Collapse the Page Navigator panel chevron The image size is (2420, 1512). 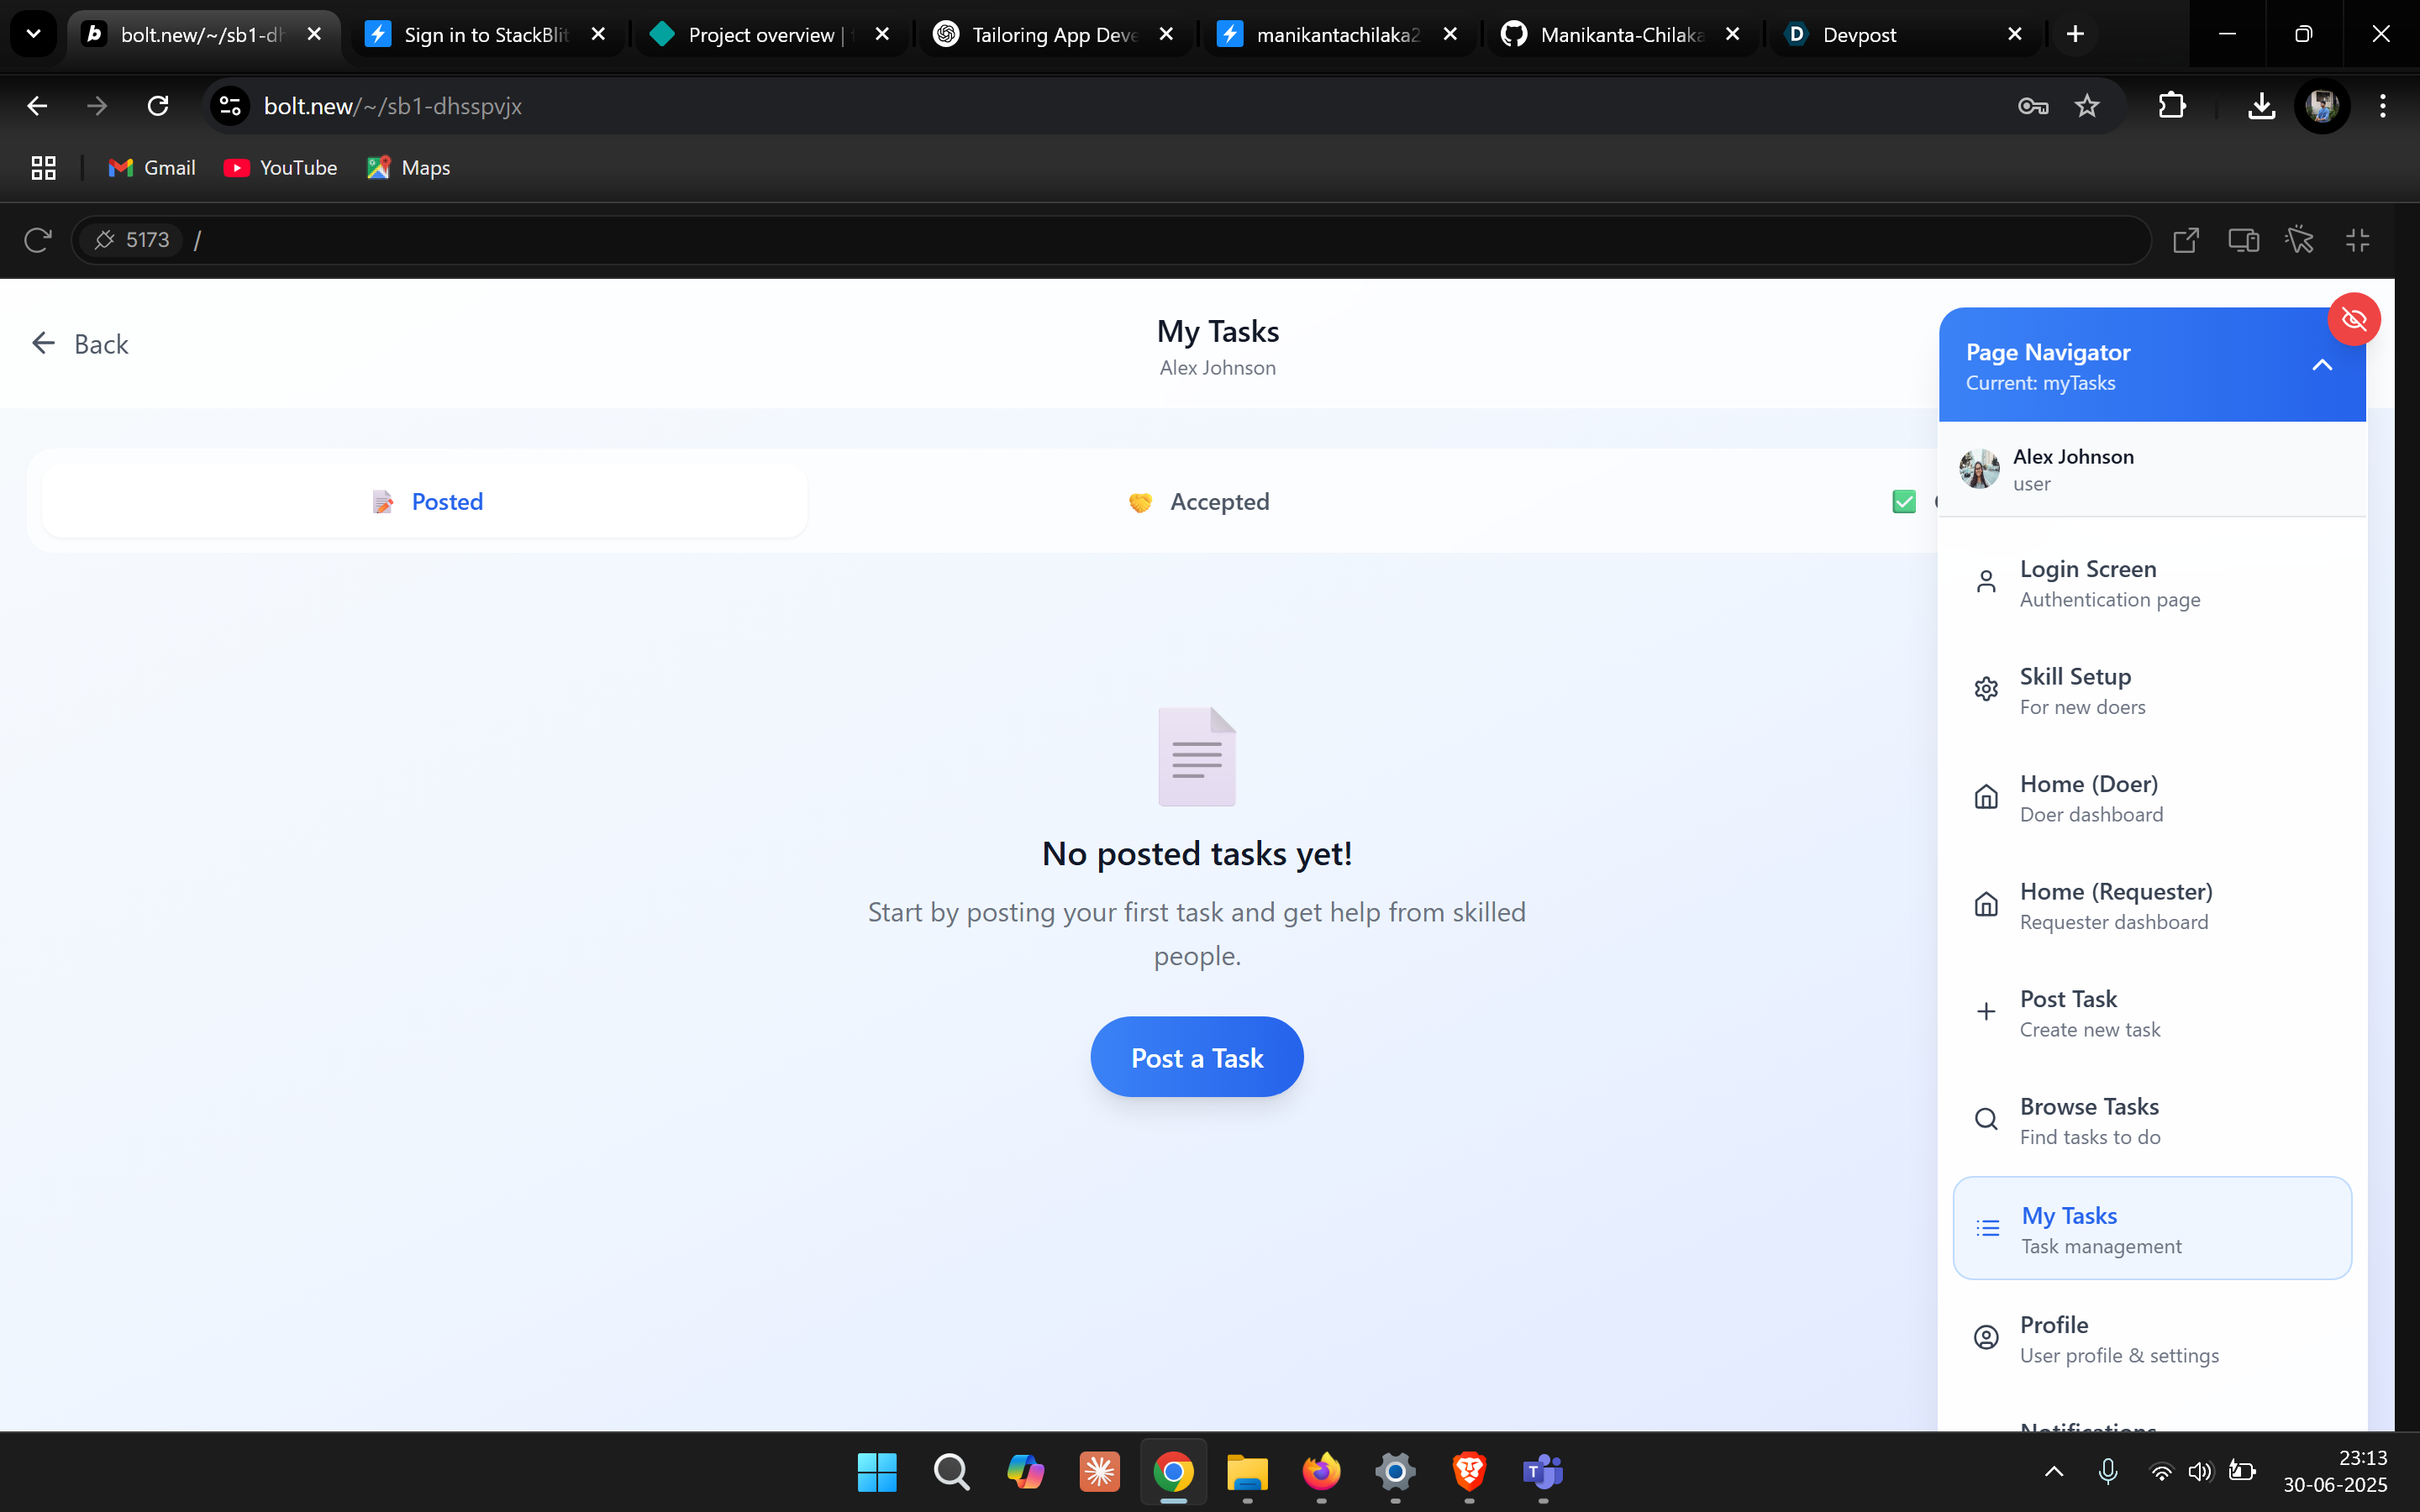tap(2322, 366)
